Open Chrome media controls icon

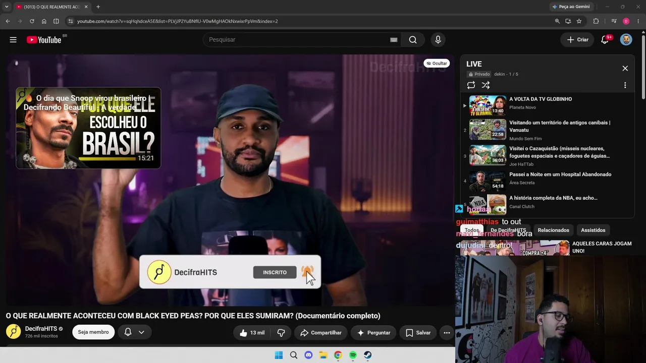coord(614,21)
